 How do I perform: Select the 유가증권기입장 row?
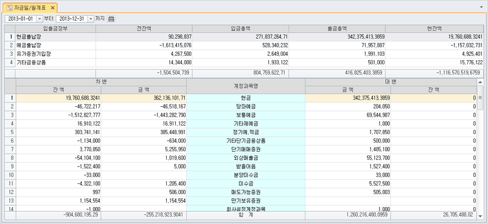(245, 54)
